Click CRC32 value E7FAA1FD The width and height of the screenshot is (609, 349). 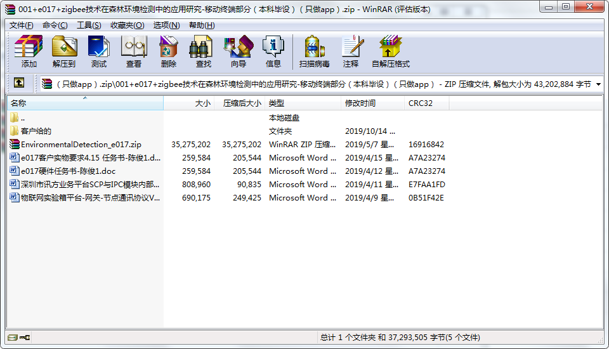click(427, 184)
